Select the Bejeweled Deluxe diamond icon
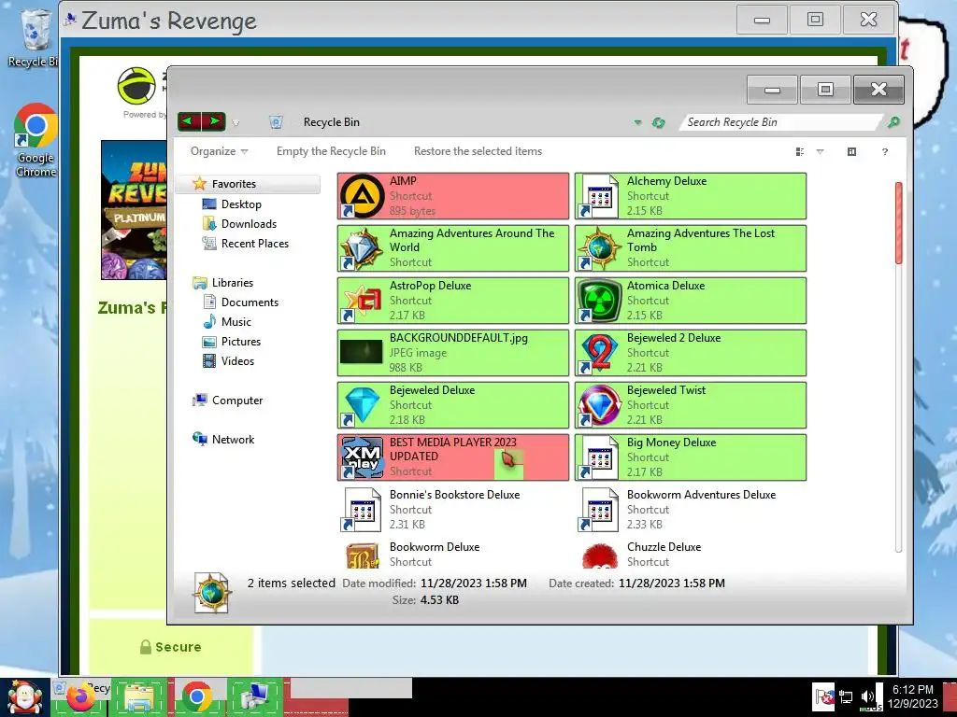 pyautogui.click(x=362, y=405)
